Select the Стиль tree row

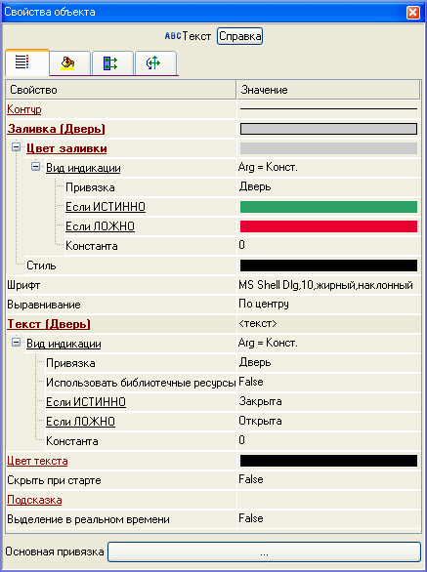click(x=41, y=266)
